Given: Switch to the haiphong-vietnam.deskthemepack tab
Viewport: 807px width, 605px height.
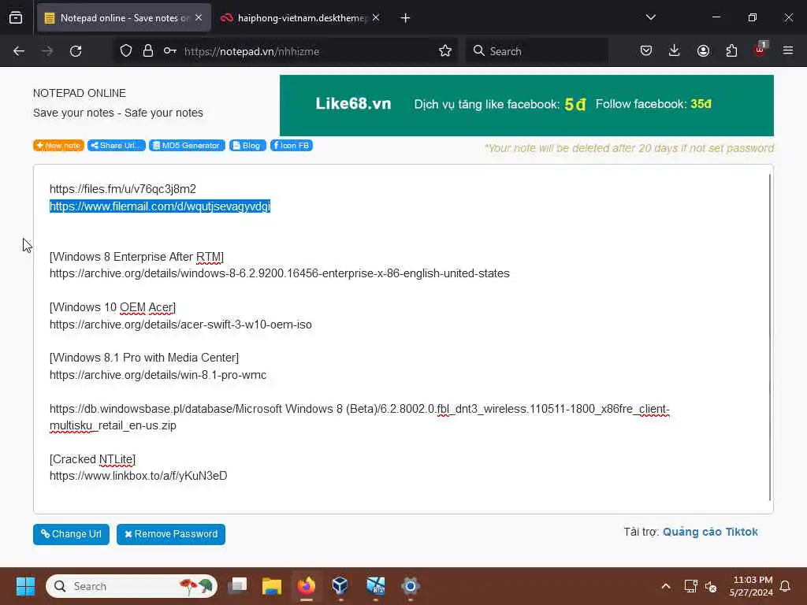Looking at the screenshot, I should (x=301, y=18).
